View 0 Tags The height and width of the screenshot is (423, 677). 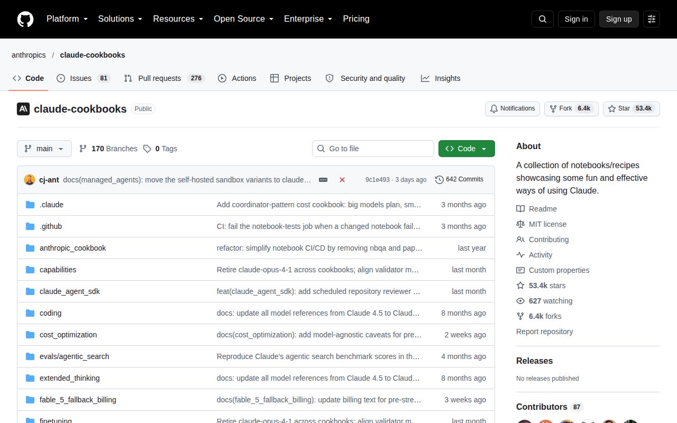(160, 149)
